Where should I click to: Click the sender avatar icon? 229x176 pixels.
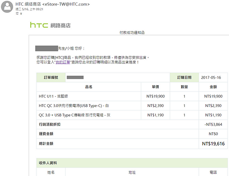(x=7, y=7)
